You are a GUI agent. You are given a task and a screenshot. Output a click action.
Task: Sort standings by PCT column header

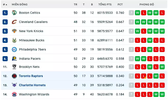(120, 5)
